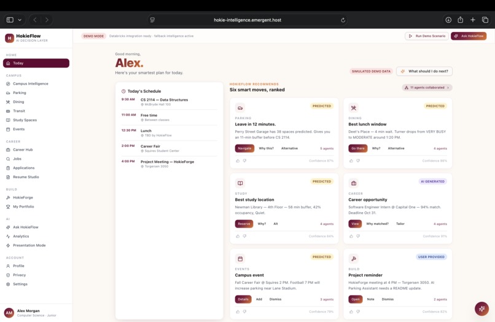
Task: Click the Project Meeting — HokieForge schedule entry
Action: coord(170,163)
